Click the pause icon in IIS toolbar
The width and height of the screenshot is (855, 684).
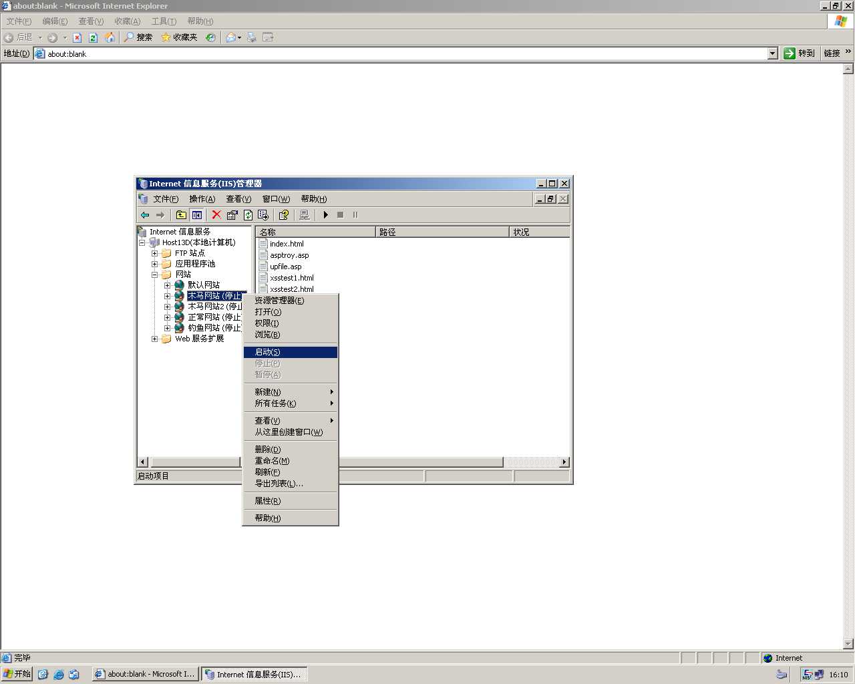click(x=355, y=215)
